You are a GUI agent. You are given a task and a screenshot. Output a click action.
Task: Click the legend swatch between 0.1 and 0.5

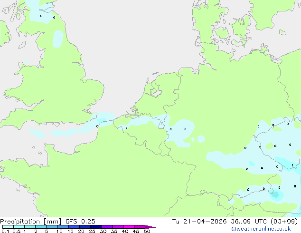click(8, 227)
